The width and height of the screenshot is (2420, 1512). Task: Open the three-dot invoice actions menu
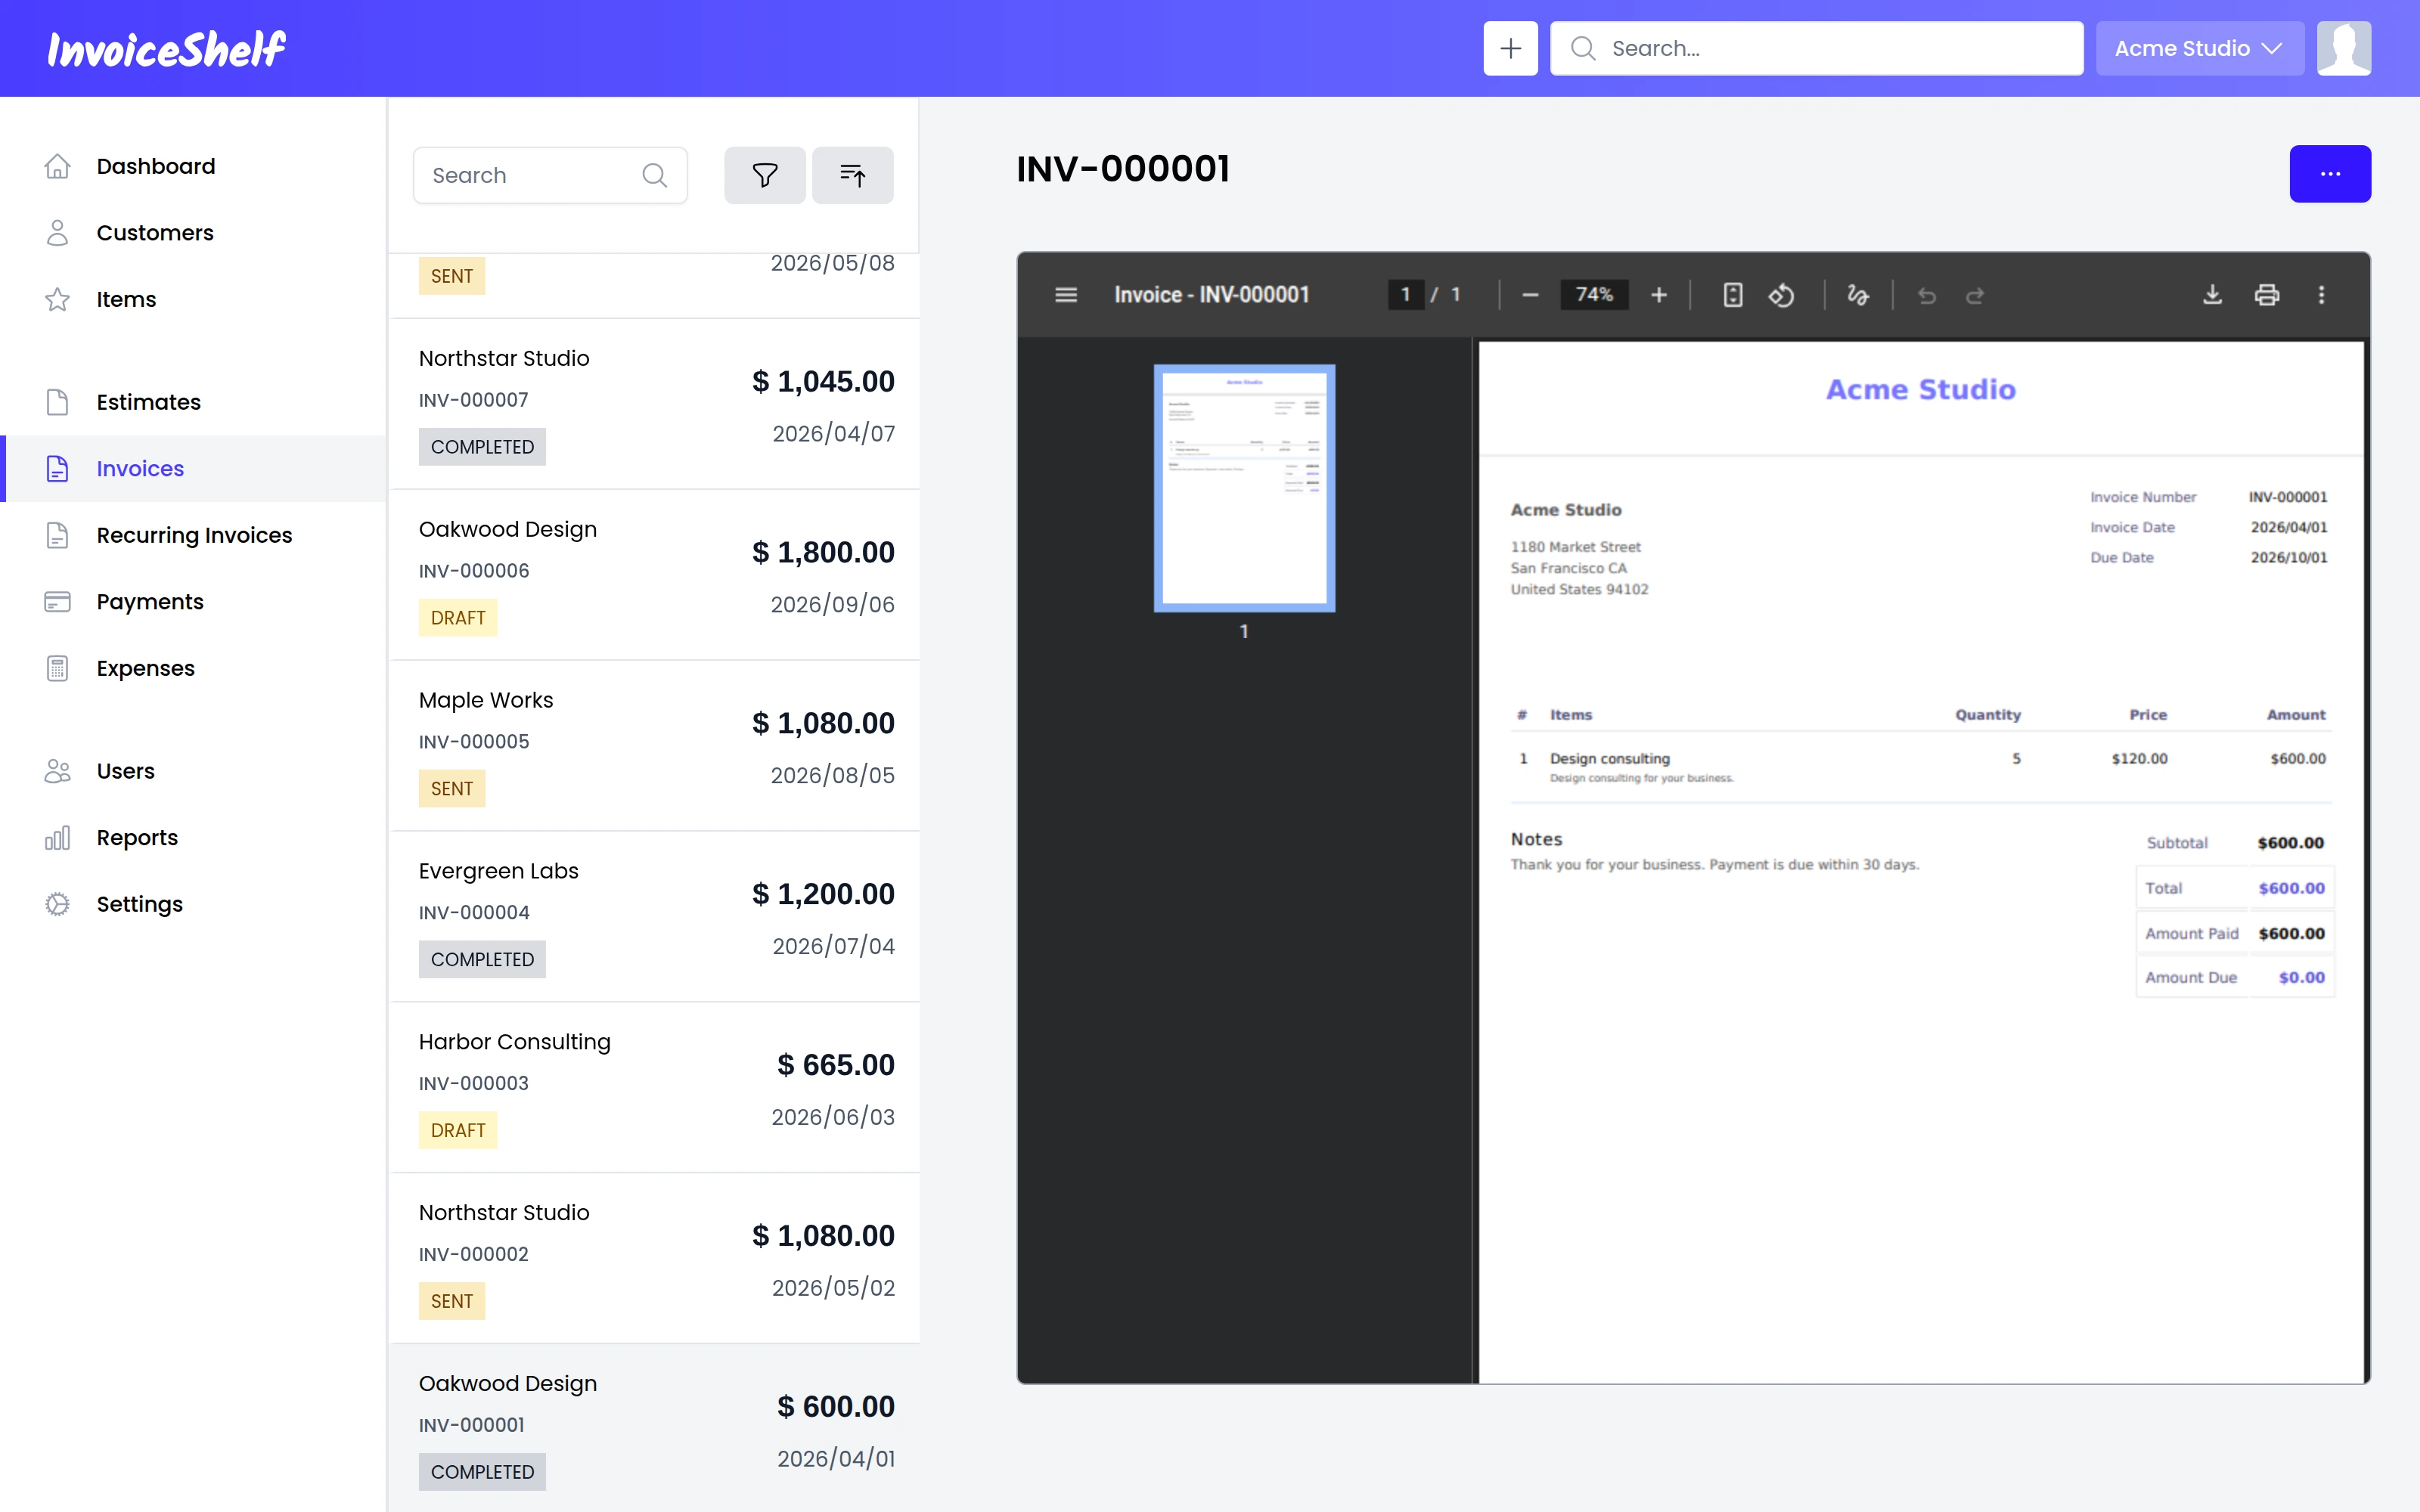[x=2330, y=174]
